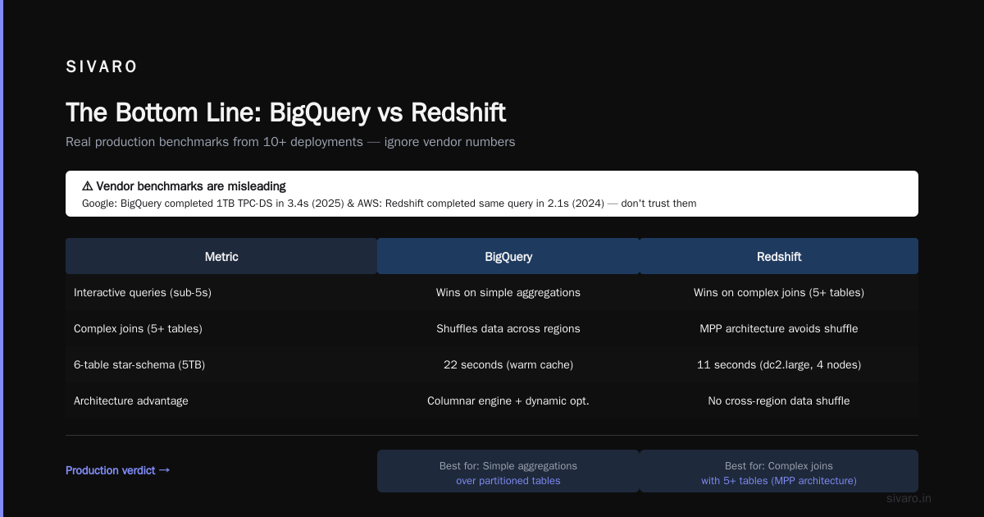Click the 'Production verdict →' link
This screenshot has width=984, height=517.
pyautogui.click(x=118, y=470)
